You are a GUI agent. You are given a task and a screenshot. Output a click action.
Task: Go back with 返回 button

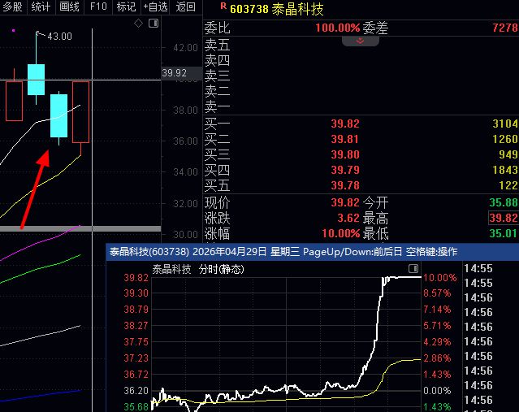click(185, 7)
